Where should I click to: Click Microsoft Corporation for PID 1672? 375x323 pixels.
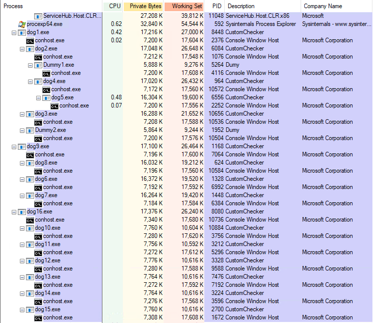pos(328,317)
